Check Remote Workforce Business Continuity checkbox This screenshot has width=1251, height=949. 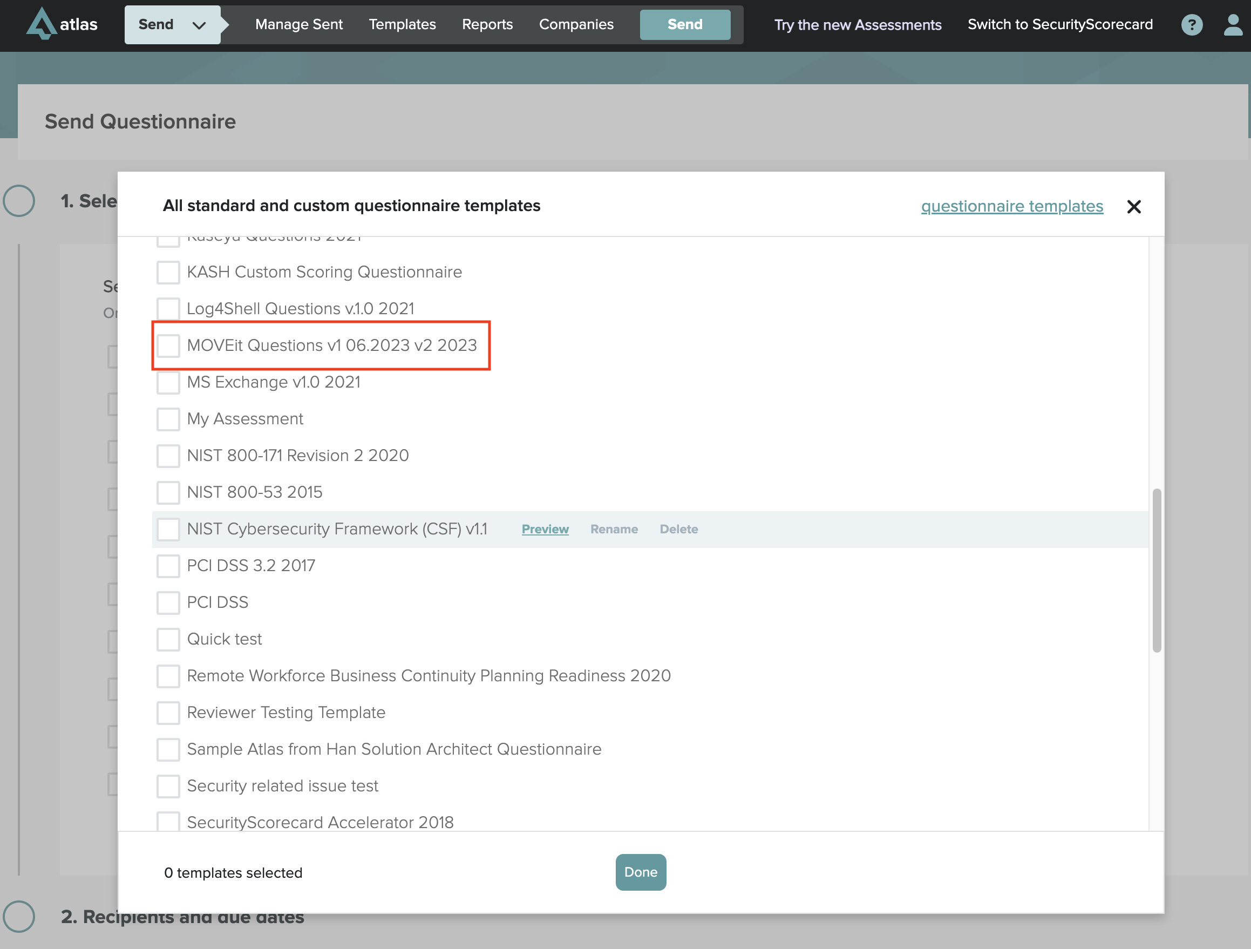(168, 676)
